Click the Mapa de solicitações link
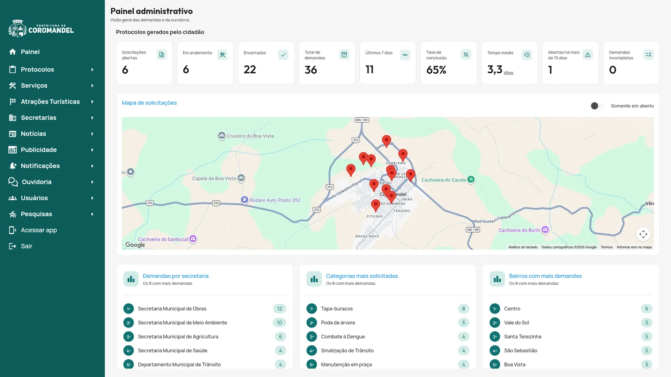 [149, 103]
